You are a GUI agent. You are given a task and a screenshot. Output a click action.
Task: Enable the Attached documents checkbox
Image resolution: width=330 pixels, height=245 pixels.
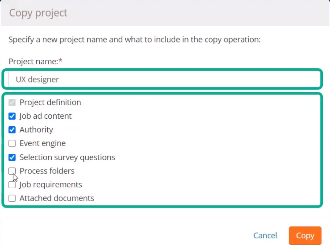[x=12, y=198]
